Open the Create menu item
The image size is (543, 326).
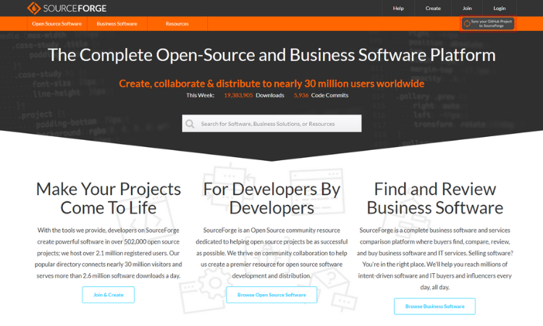tap(433, 8)
